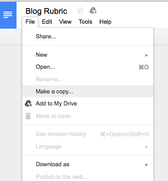
Task: Open the Help menu
Action: 105,22
